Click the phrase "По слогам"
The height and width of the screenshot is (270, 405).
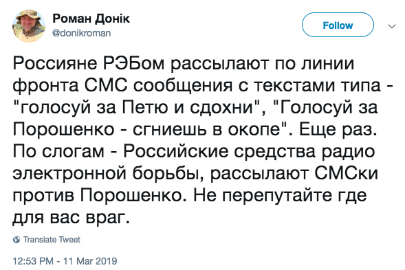click(58, 152)
